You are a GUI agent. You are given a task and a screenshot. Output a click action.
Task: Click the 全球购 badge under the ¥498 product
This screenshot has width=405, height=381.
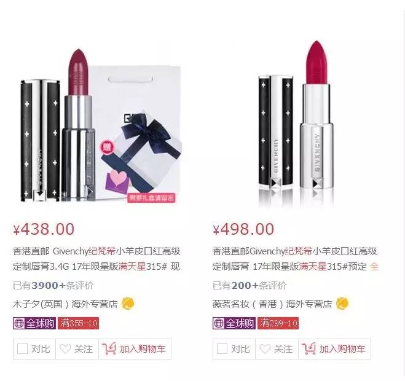(234, 323)
